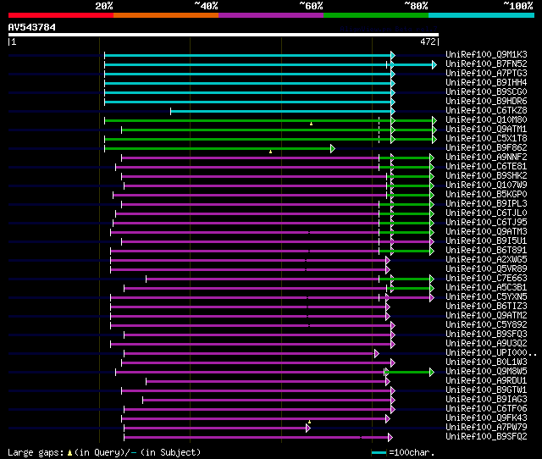Choose the UniRef100_Q107W9 hit
The image size is (542, 459).
point(486,185)
